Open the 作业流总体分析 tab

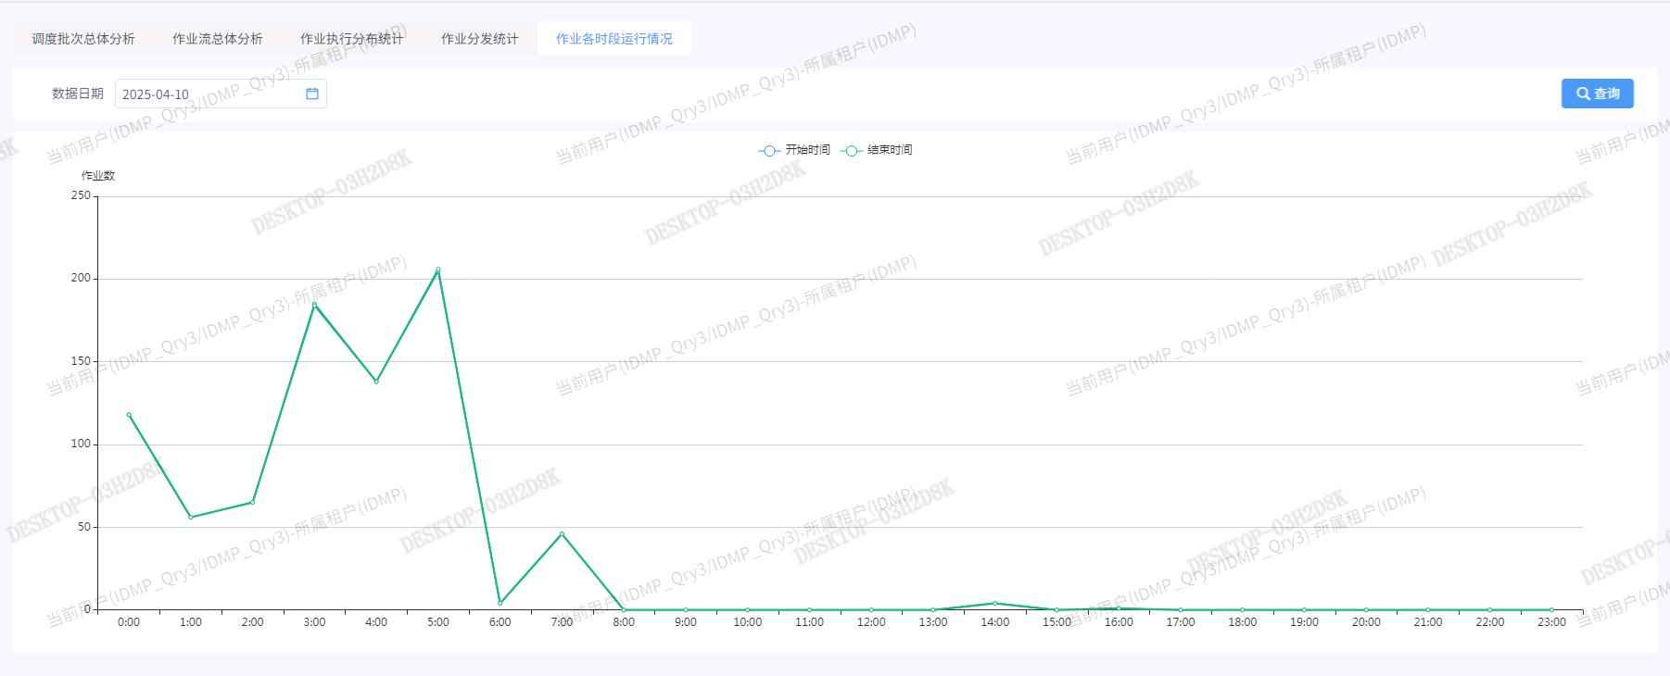(x=217, y=39)
